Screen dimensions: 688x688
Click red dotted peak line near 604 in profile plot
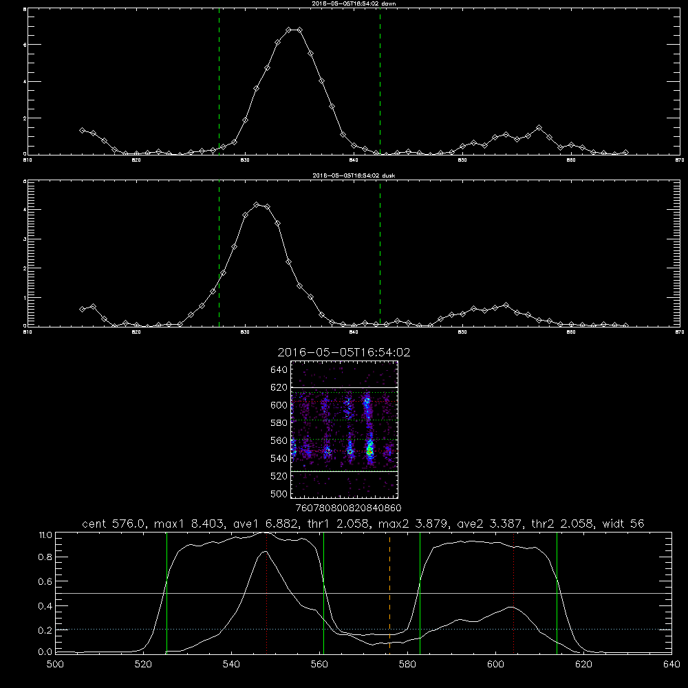pos(513,593)
